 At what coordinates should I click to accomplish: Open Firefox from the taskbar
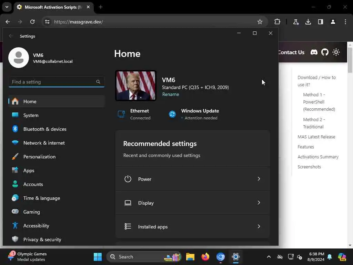(205, 257)
